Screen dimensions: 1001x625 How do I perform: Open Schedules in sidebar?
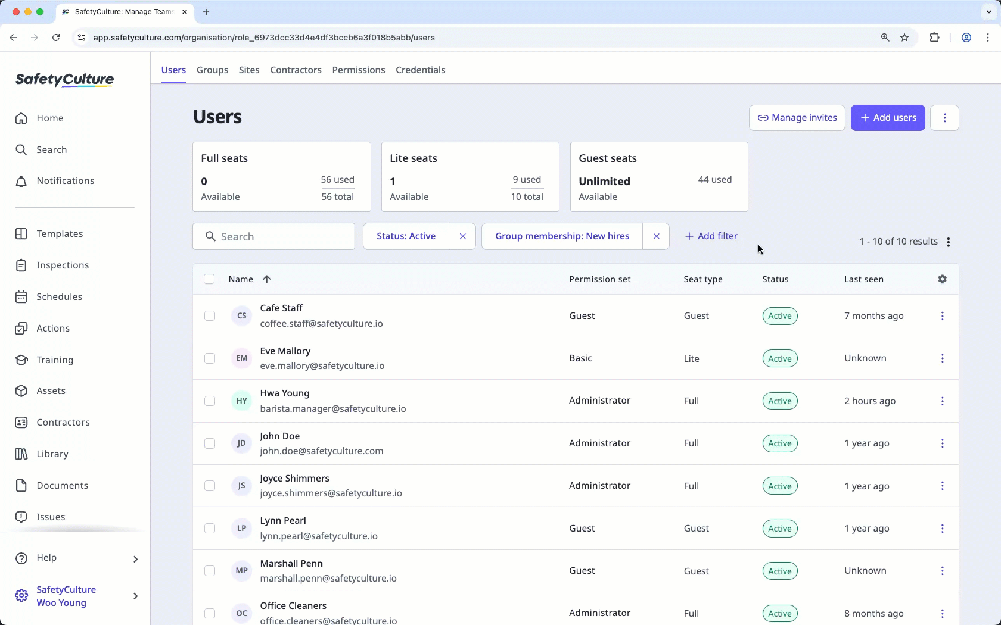click(x=49, y=297)
